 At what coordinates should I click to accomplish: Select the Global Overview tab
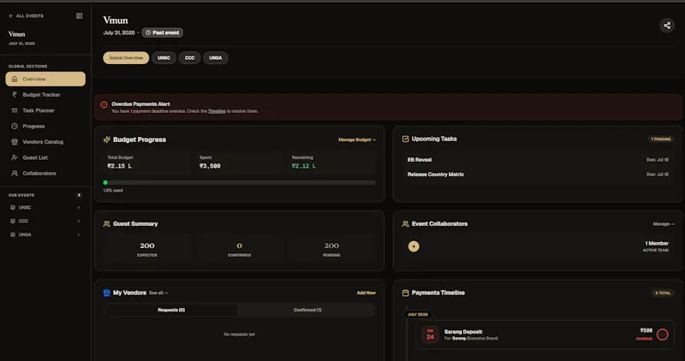tap(126, 57)
